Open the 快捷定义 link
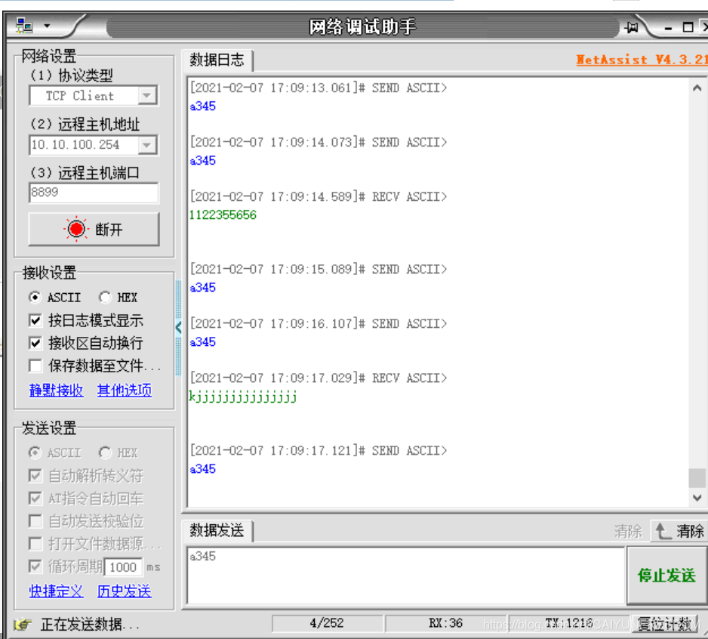 click(56, 591)
